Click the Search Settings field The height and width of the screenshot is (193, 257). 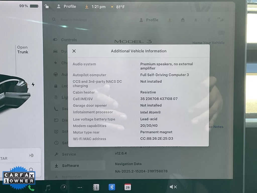pyautogui.click(x=74, y=20)
